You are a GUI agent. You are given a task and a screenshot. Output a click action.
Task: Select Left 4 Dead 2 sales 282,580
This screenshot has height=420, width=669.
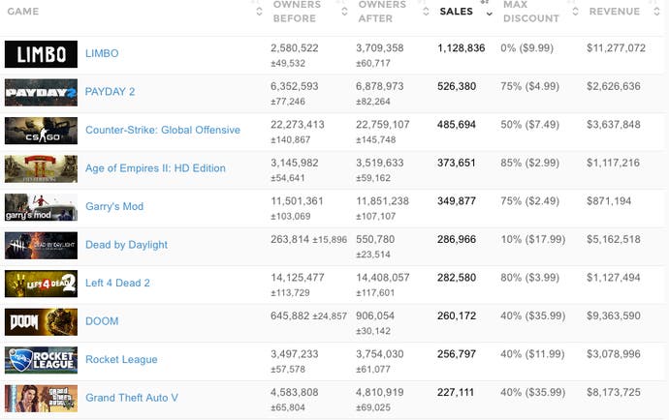[457, 278]
